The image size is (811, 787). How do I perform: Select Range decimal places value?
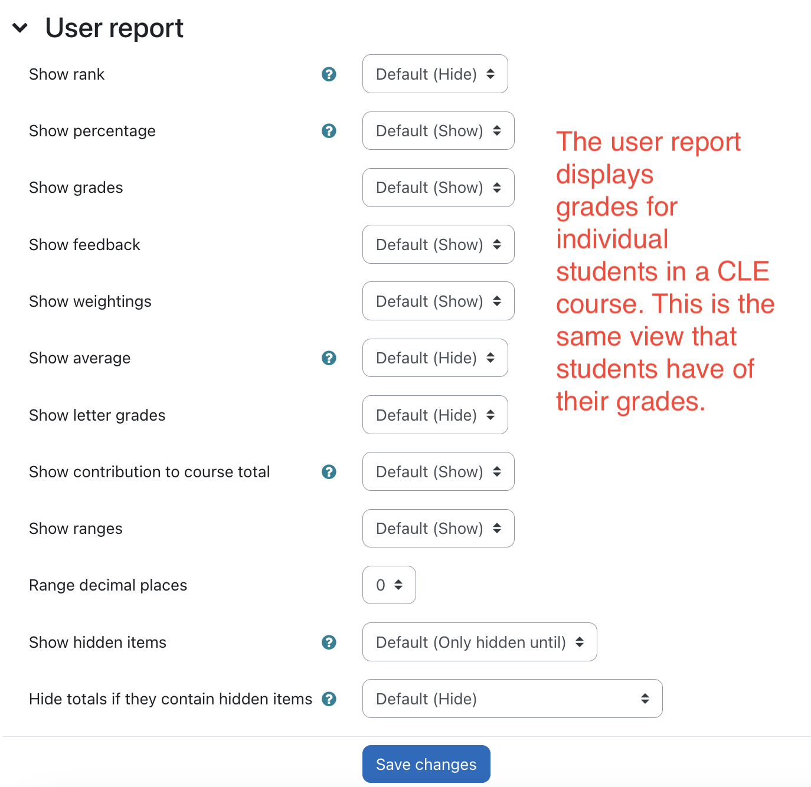pyautogui.click(x=389, y=585)
